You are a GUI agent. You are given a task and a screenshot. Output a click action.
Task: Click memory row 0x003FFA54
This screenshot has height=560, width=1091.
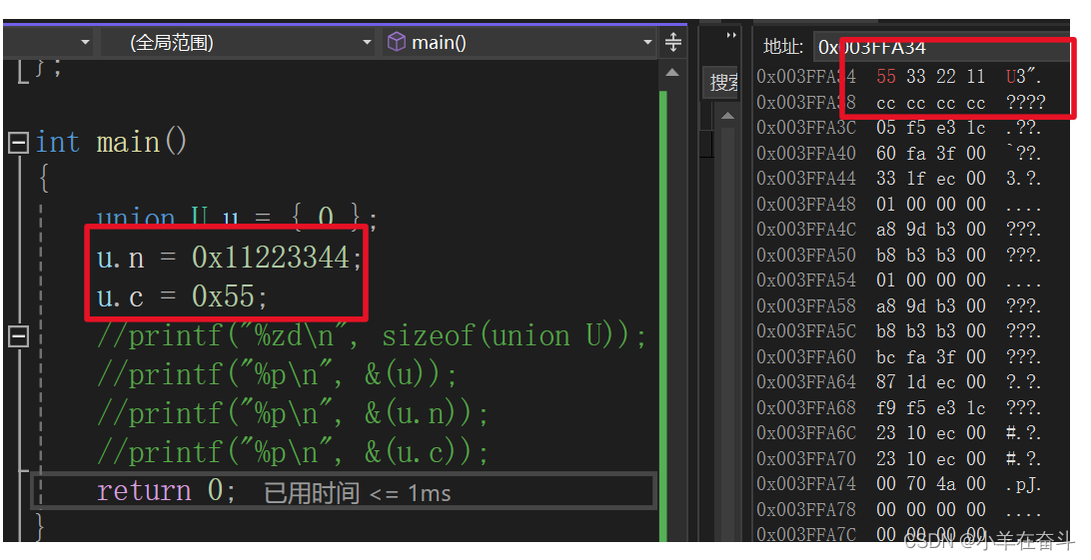click(x=899, y=280)
